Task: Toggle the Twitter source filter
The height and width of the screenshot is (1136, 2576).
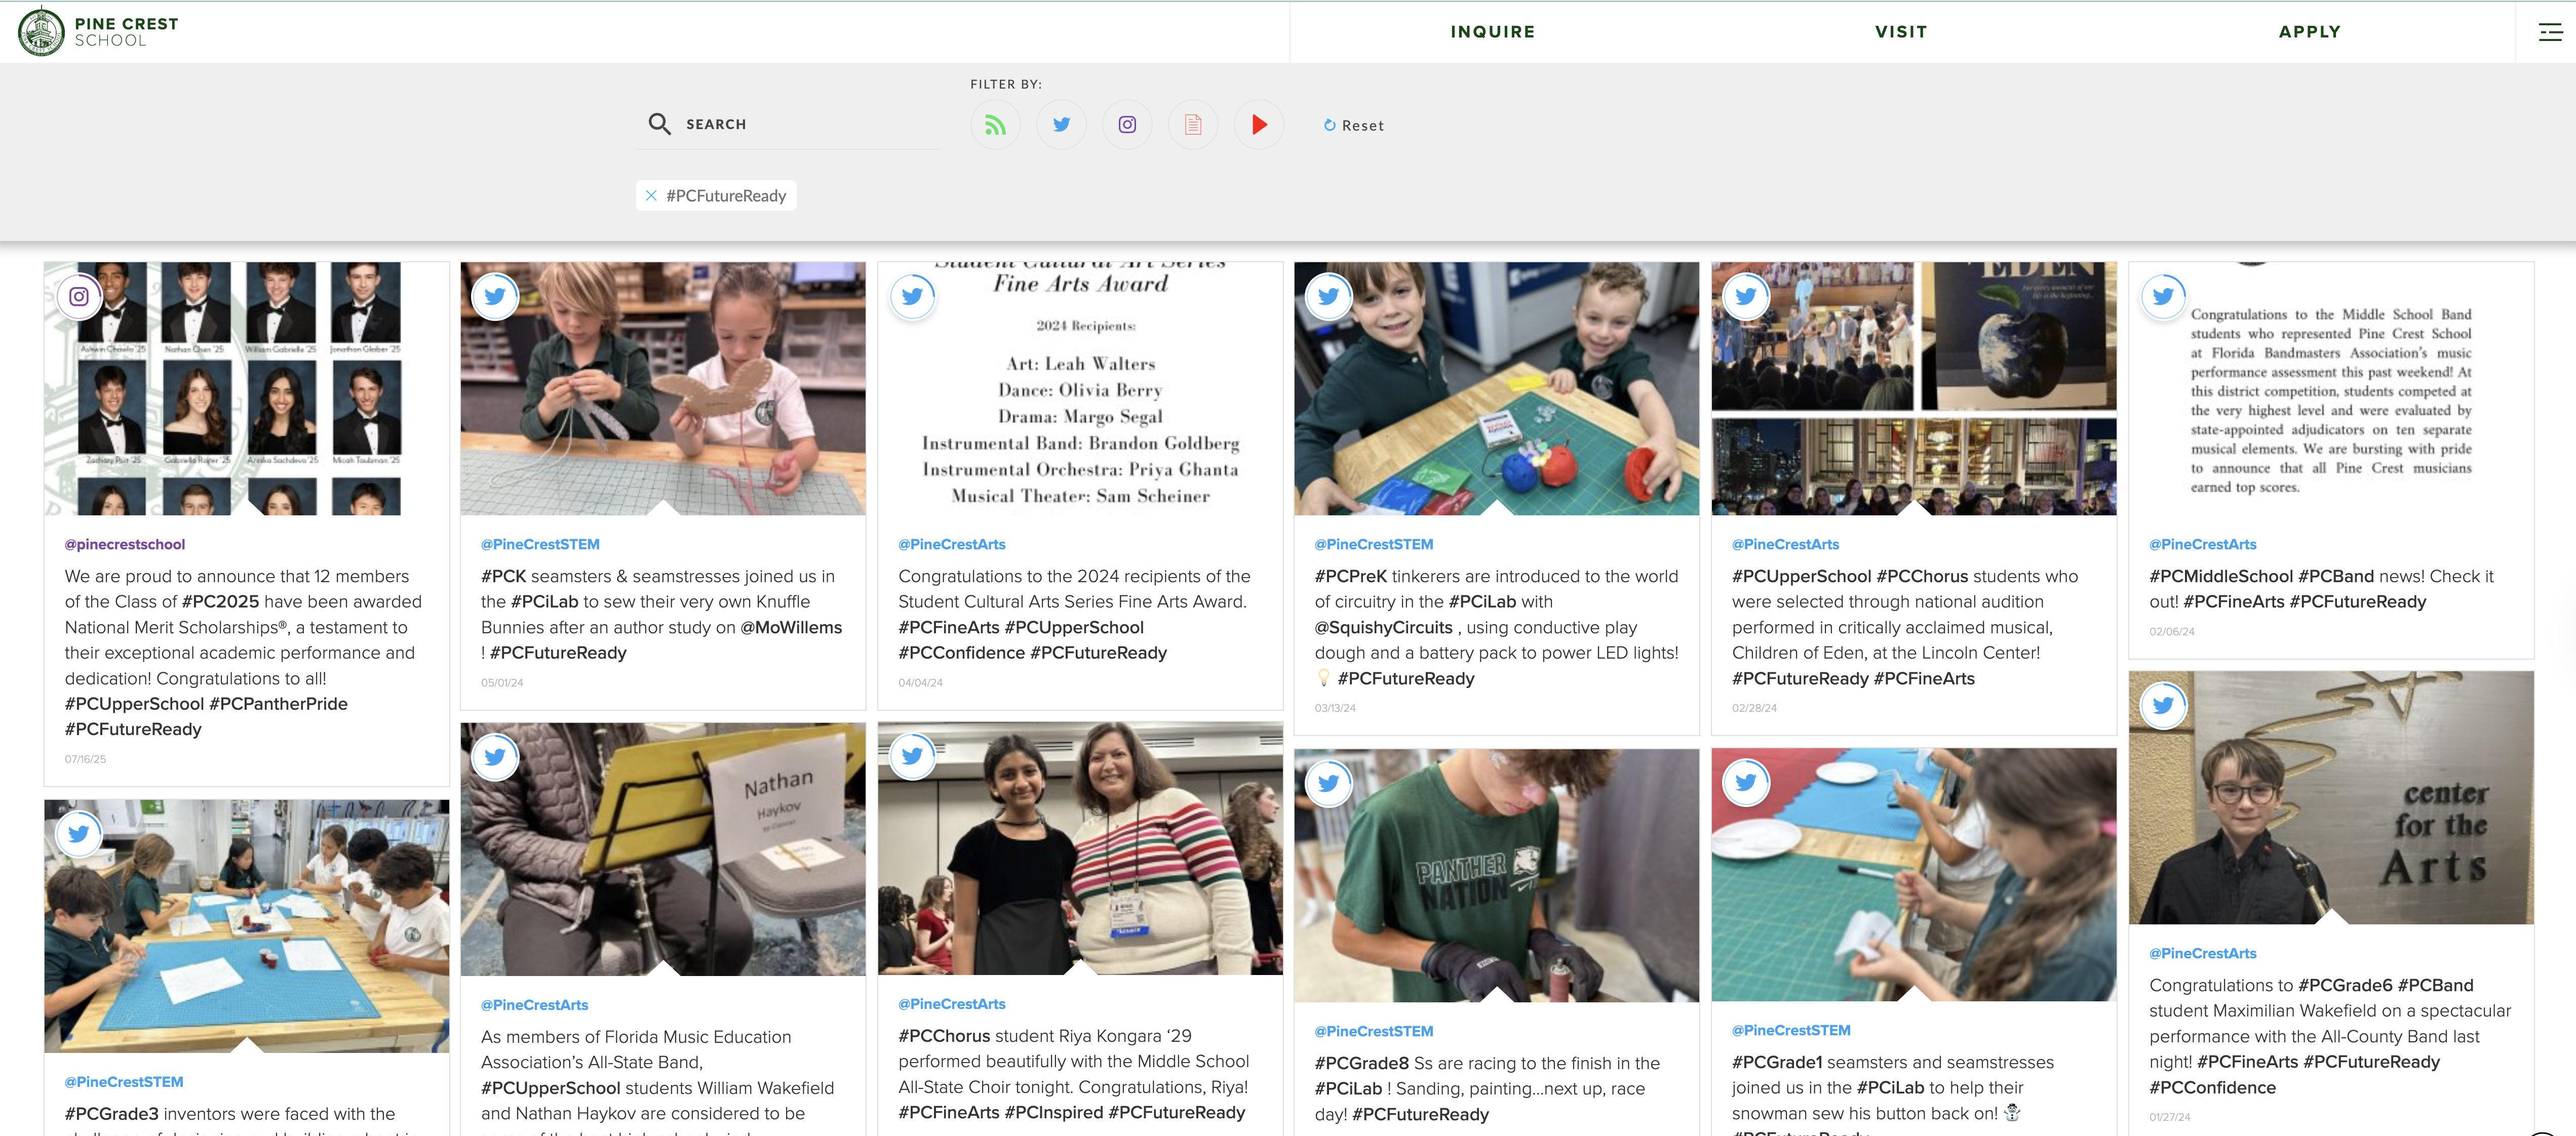Action: tap(1061, 124)
